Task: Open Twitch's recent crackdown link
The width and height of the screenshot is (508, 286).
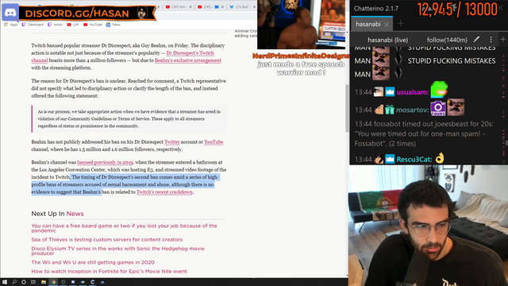Action: [164, 192]
